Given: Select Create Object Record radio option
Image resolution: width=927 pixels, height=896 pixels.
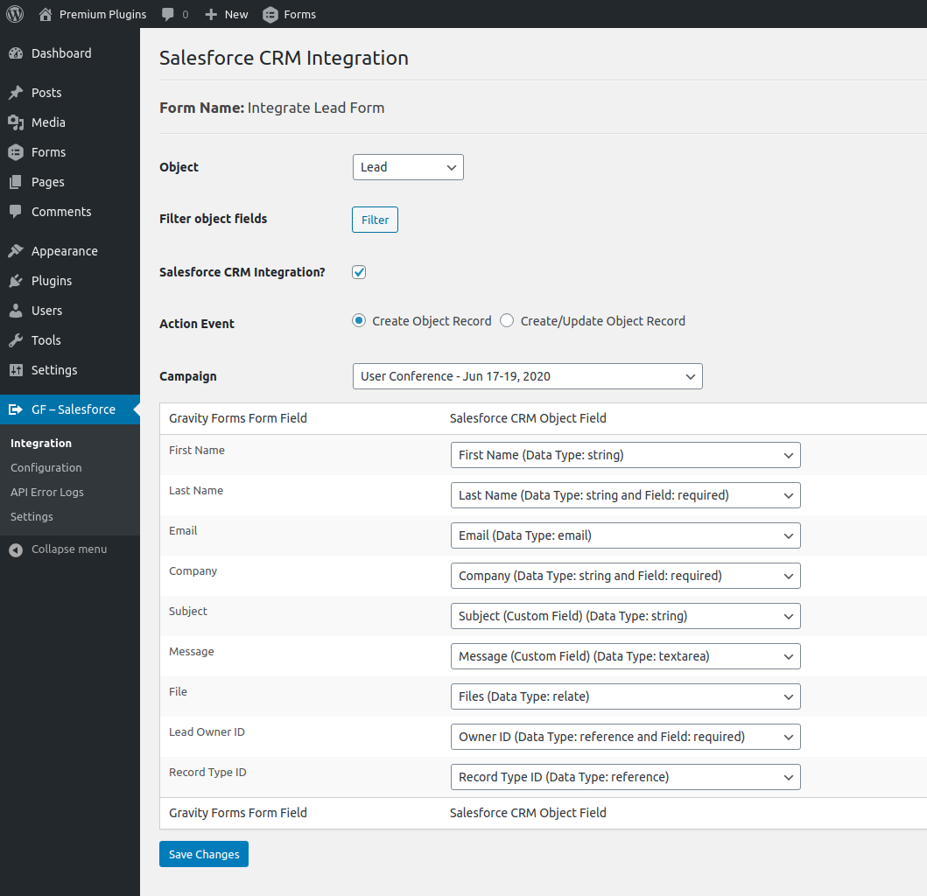Looking at the screenshot, I should (358, 321).
